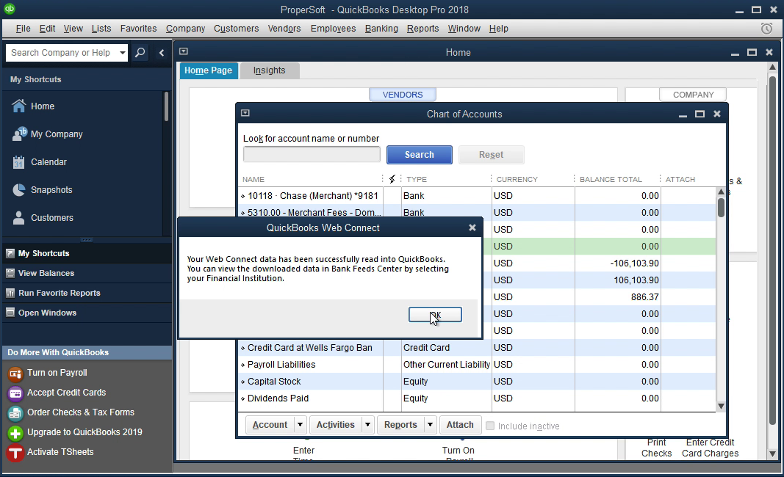Click the Search button in Chart of Accounts
The width and height of the screenshot is (784, 477).
coord(419,155)
